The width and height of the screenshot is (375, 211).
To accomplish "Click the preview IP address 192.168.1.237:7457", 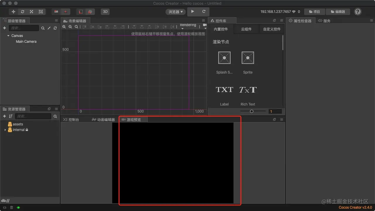I will click(x=276, y=12).
